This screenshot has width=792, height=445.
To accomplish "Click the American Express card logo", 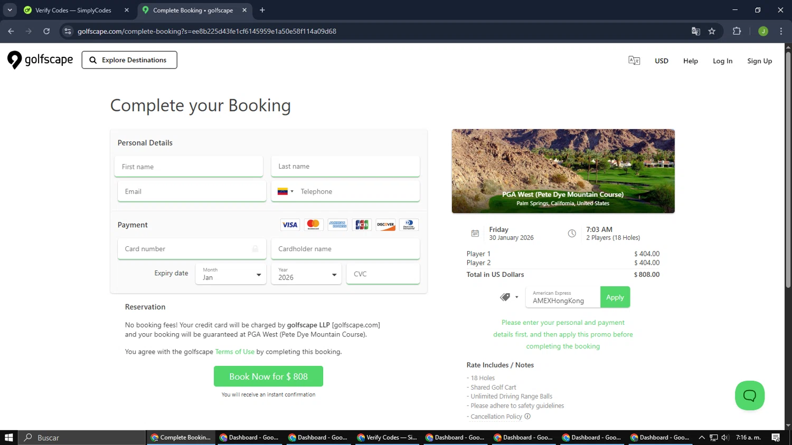I will (337, 225).
